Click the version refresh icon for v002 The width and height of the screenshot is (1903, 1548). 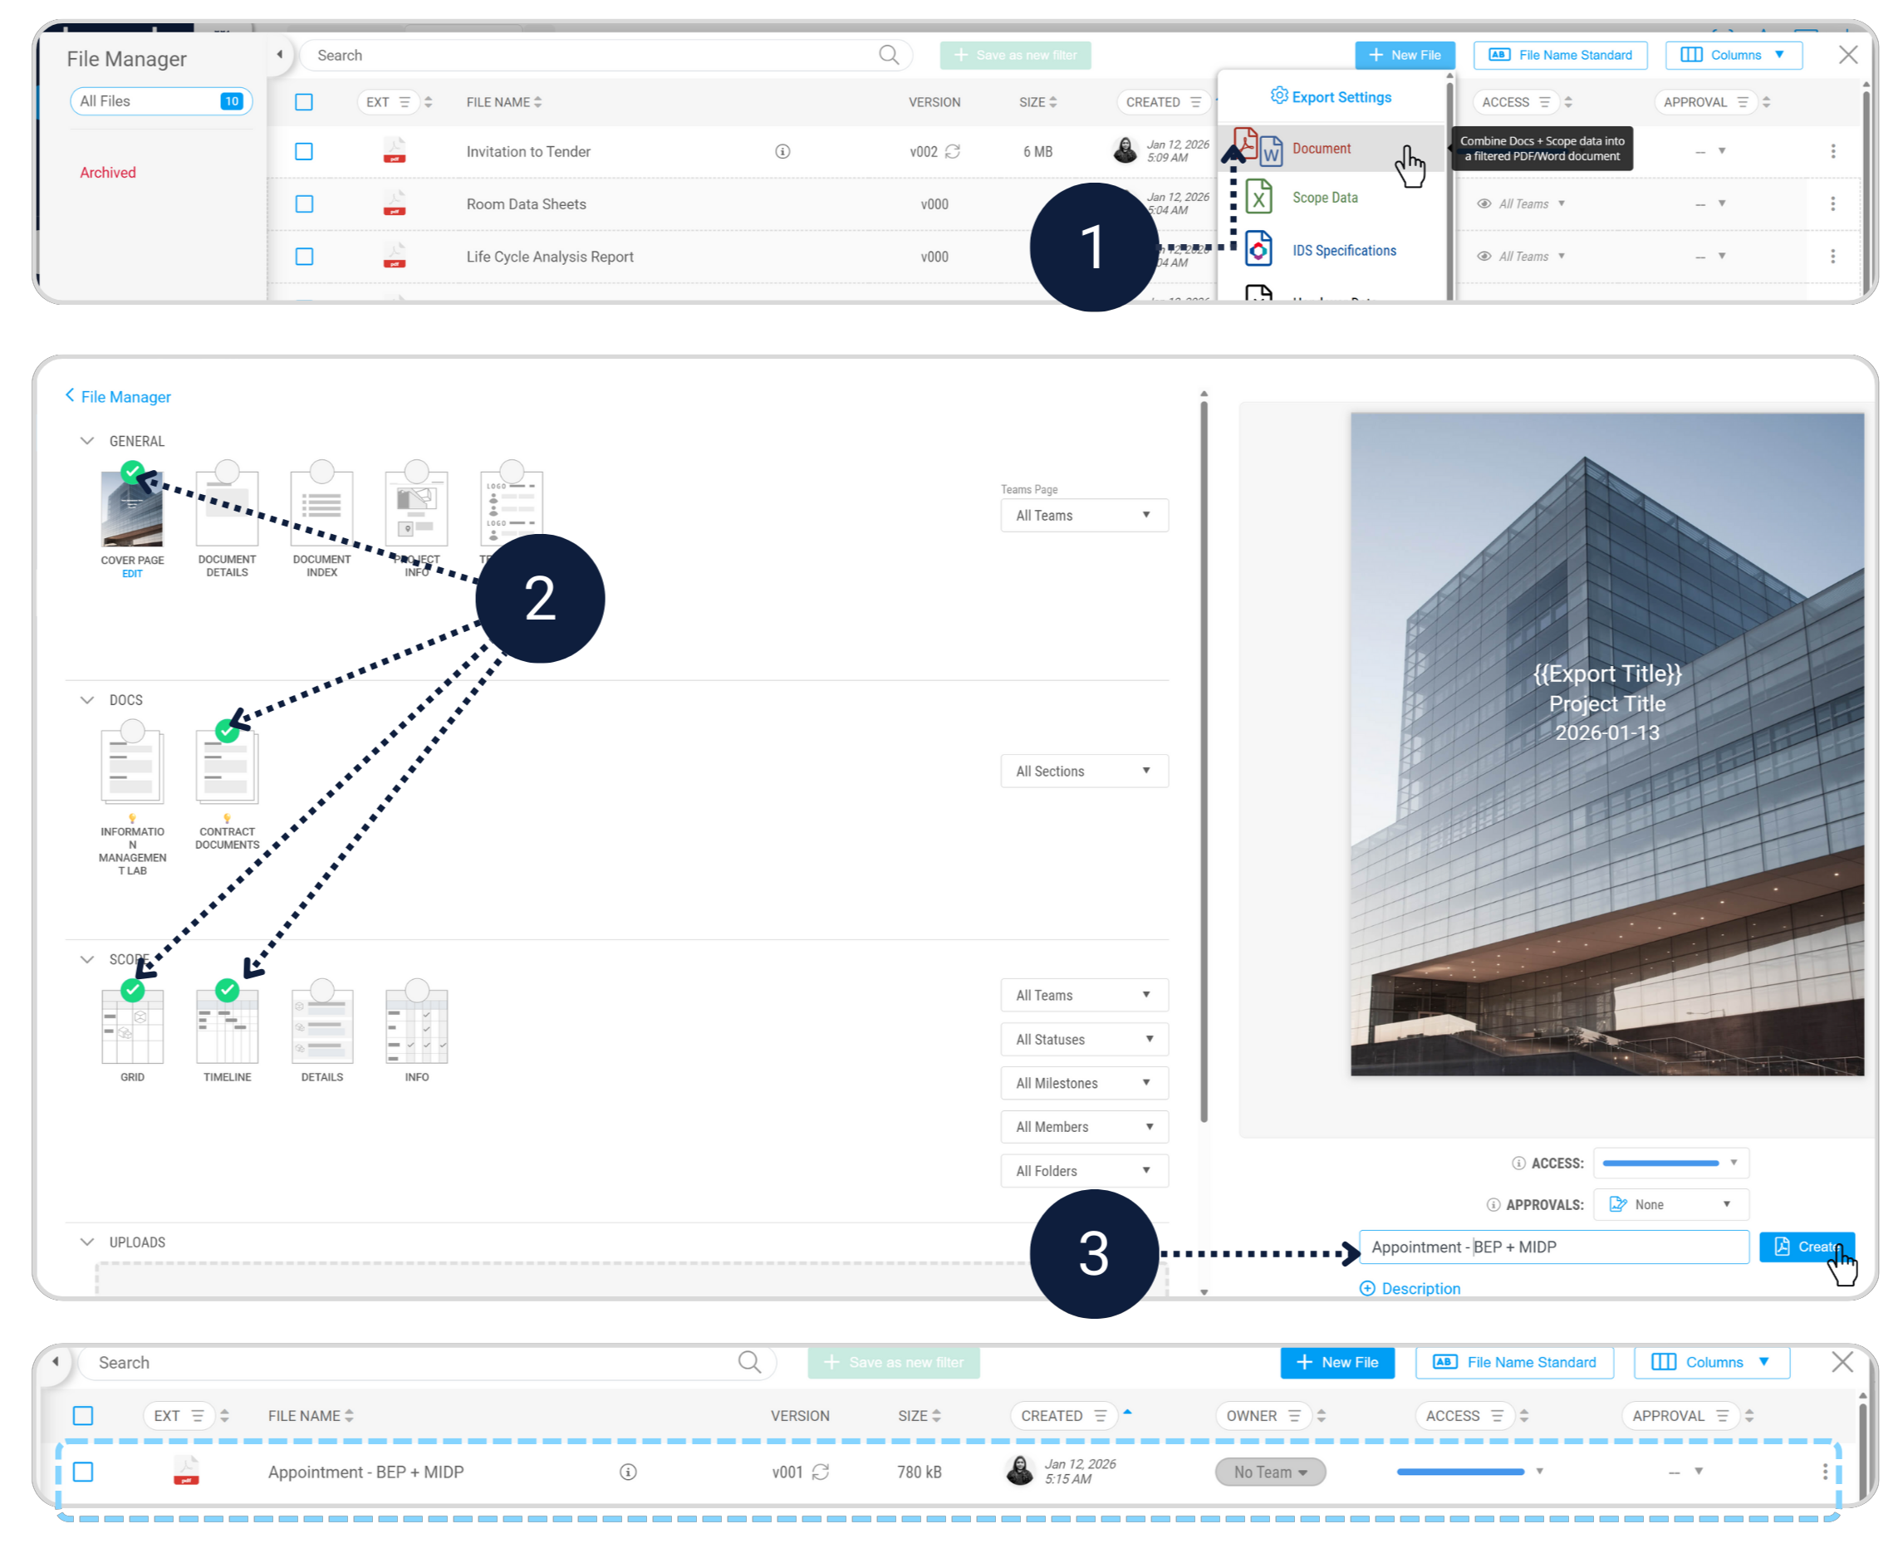pyautogui.click(x=953, y=152)
